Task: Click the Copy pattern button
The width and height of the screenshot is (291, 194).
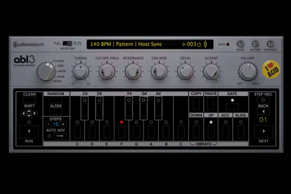Action: 196,104
